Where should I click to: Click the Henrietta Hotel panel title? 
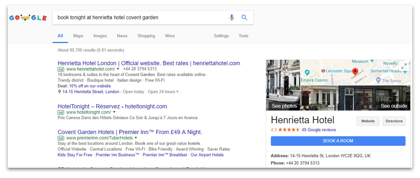[303, 120]
